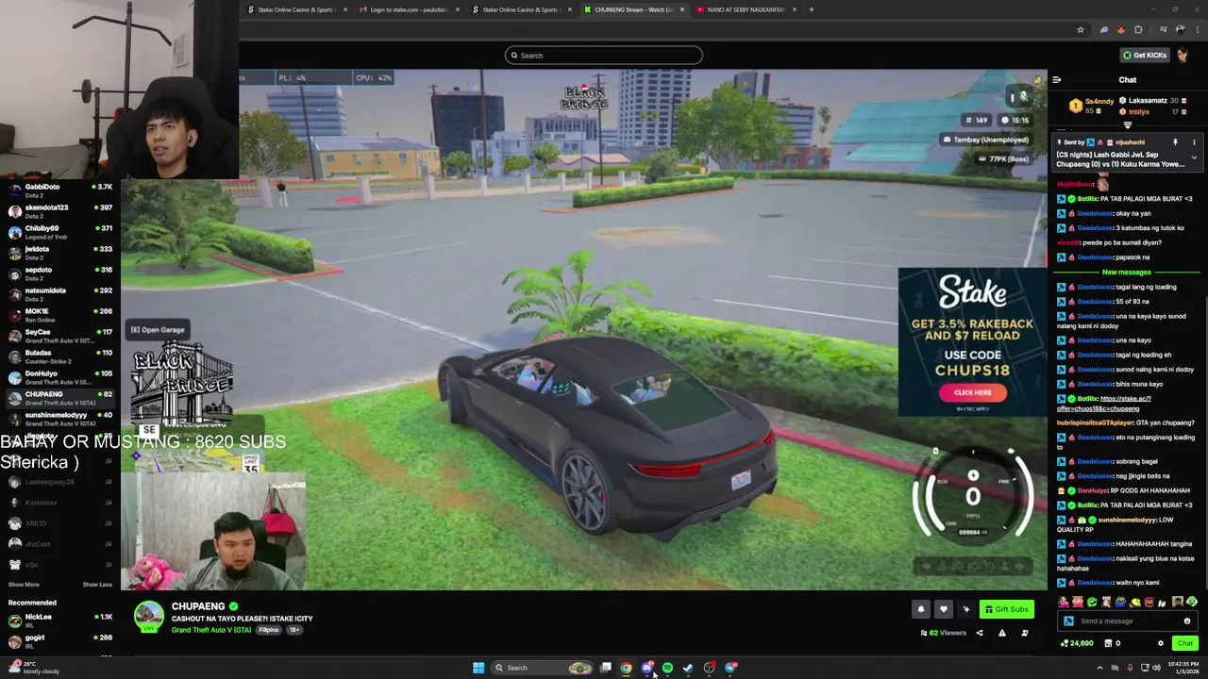
Task: Click the Send a message input field
Action: [x=1127, y=621]
